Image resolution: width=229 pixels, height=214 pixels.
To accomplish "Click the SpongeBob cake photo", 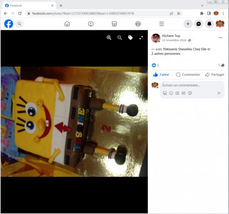I will click(x=74, y=122).
